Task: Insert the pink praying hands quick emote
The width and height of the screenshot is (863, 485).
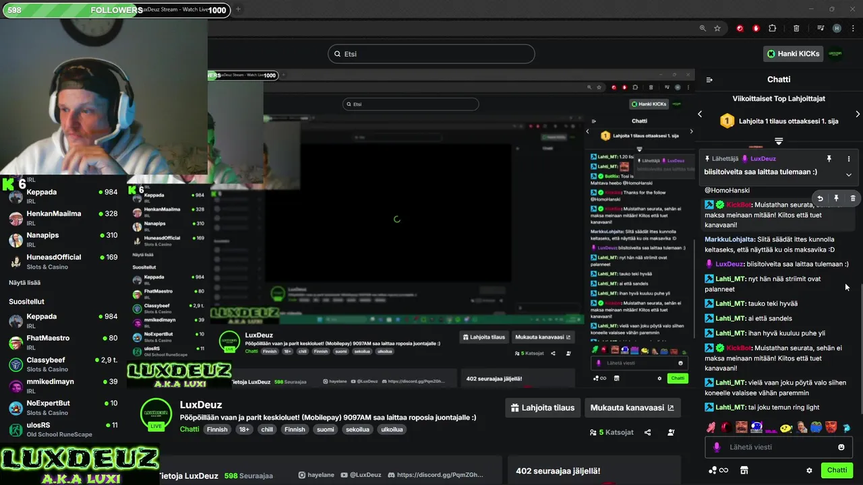Action: tap(711, 427)
